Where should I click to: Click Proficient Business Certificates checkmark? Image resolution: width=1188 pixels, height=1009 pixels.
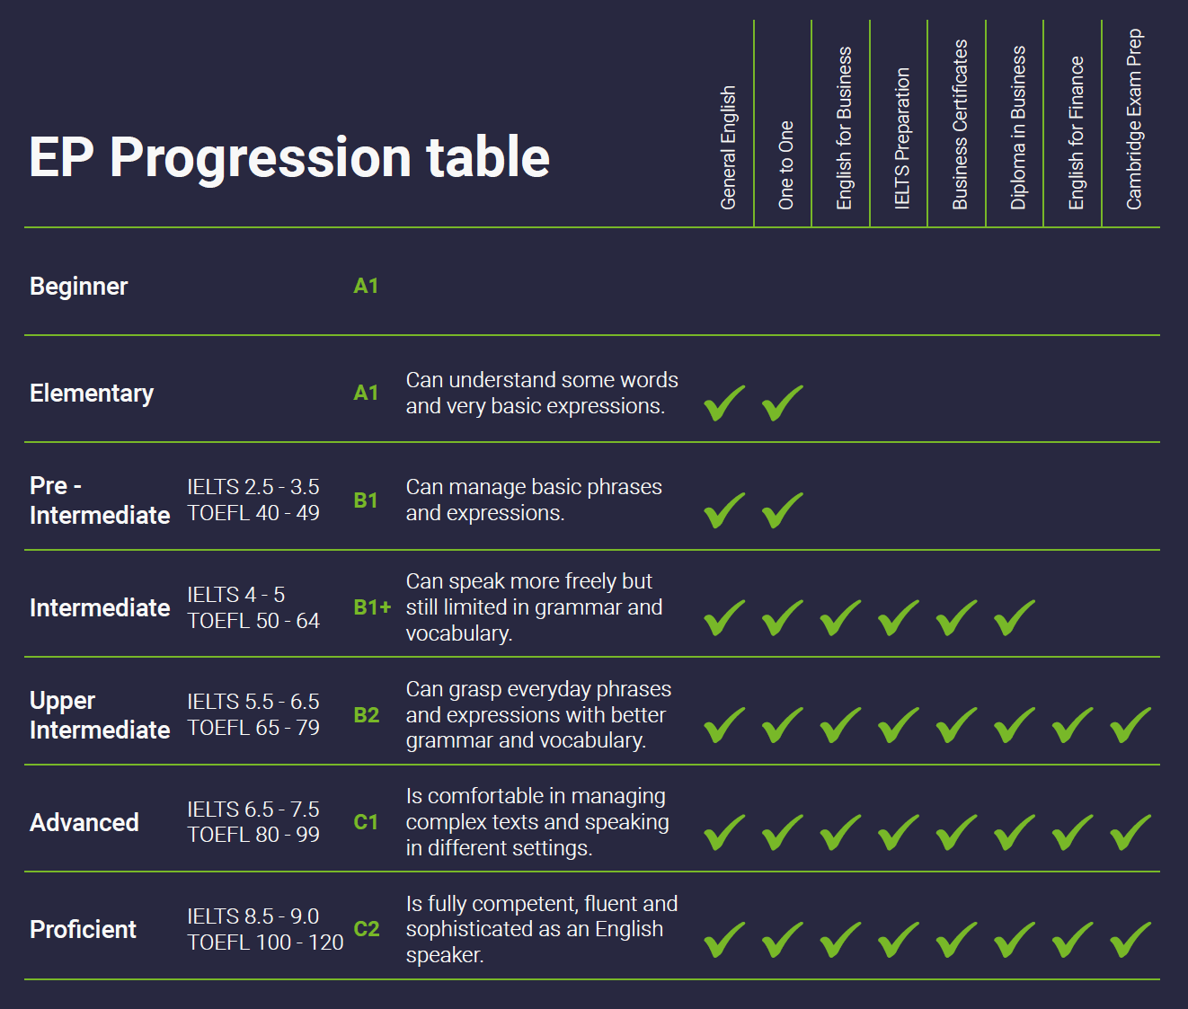956,940
